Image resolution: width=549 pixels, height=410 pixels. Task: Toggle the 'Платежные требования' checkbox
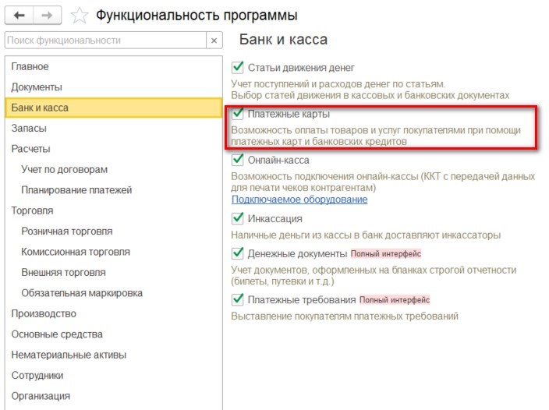(237, 299)
